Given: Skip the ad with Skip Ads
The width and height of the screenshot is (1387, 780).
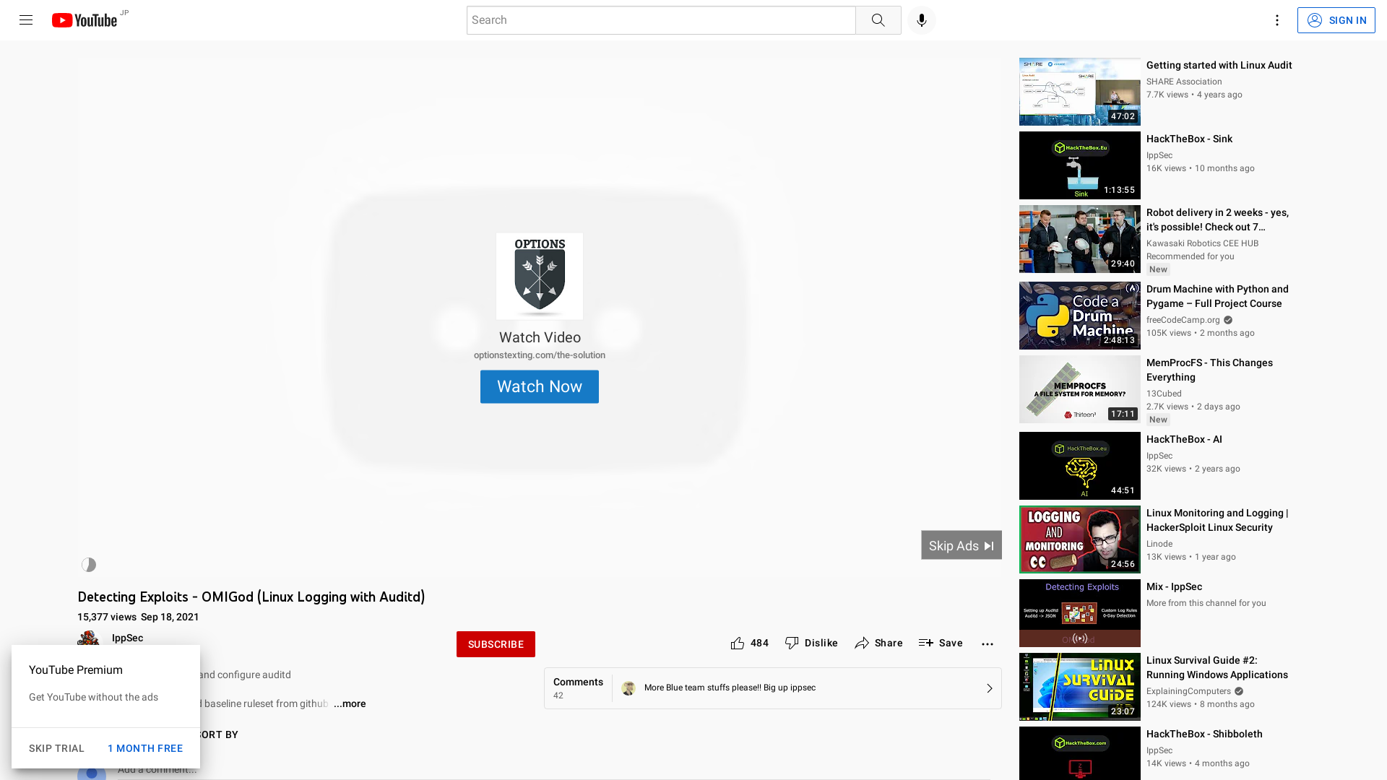Looking at the screenshot, I should point(961,545).
